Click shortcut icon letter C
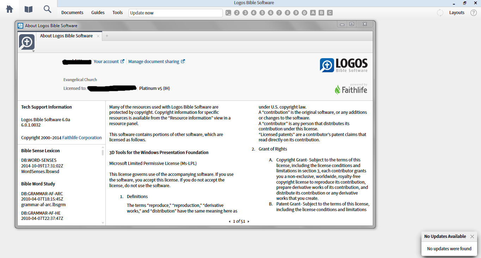The image size is (481, 258). pyautogui.click(x=330, y=13)
